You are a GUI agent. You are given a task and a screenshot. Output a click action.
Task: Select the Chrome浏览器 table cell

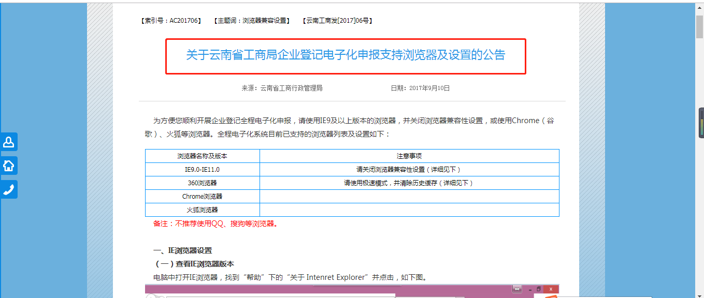pyautogui.click(x=203, y=196)
